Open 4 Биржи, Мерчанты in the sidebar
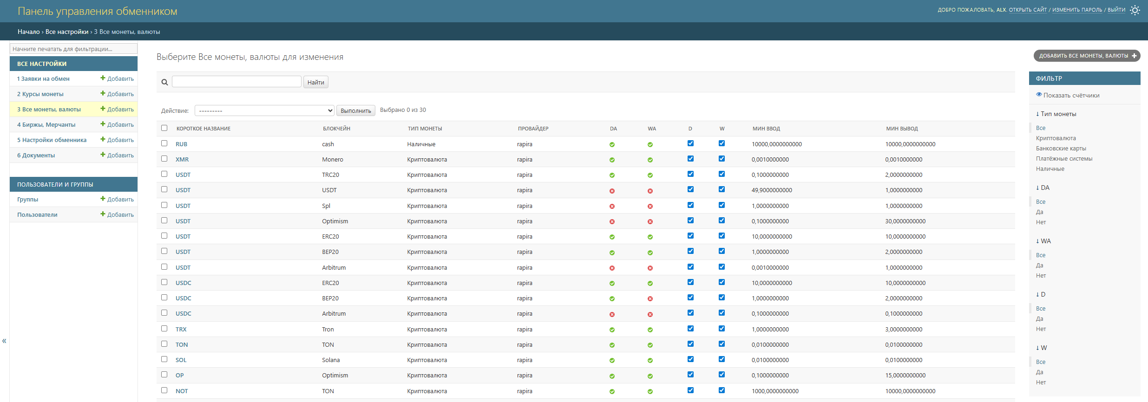 (46, 124)
